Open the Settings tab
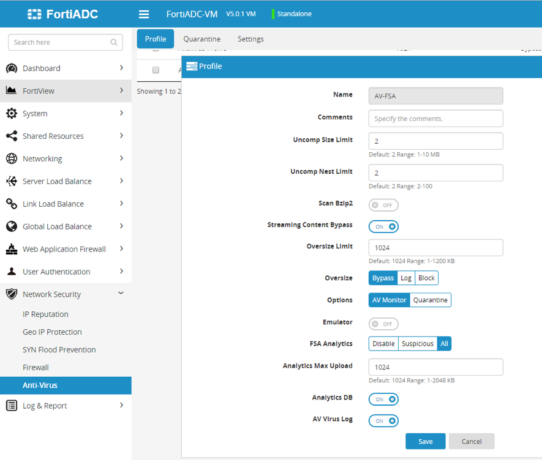 tap(250, 39)
